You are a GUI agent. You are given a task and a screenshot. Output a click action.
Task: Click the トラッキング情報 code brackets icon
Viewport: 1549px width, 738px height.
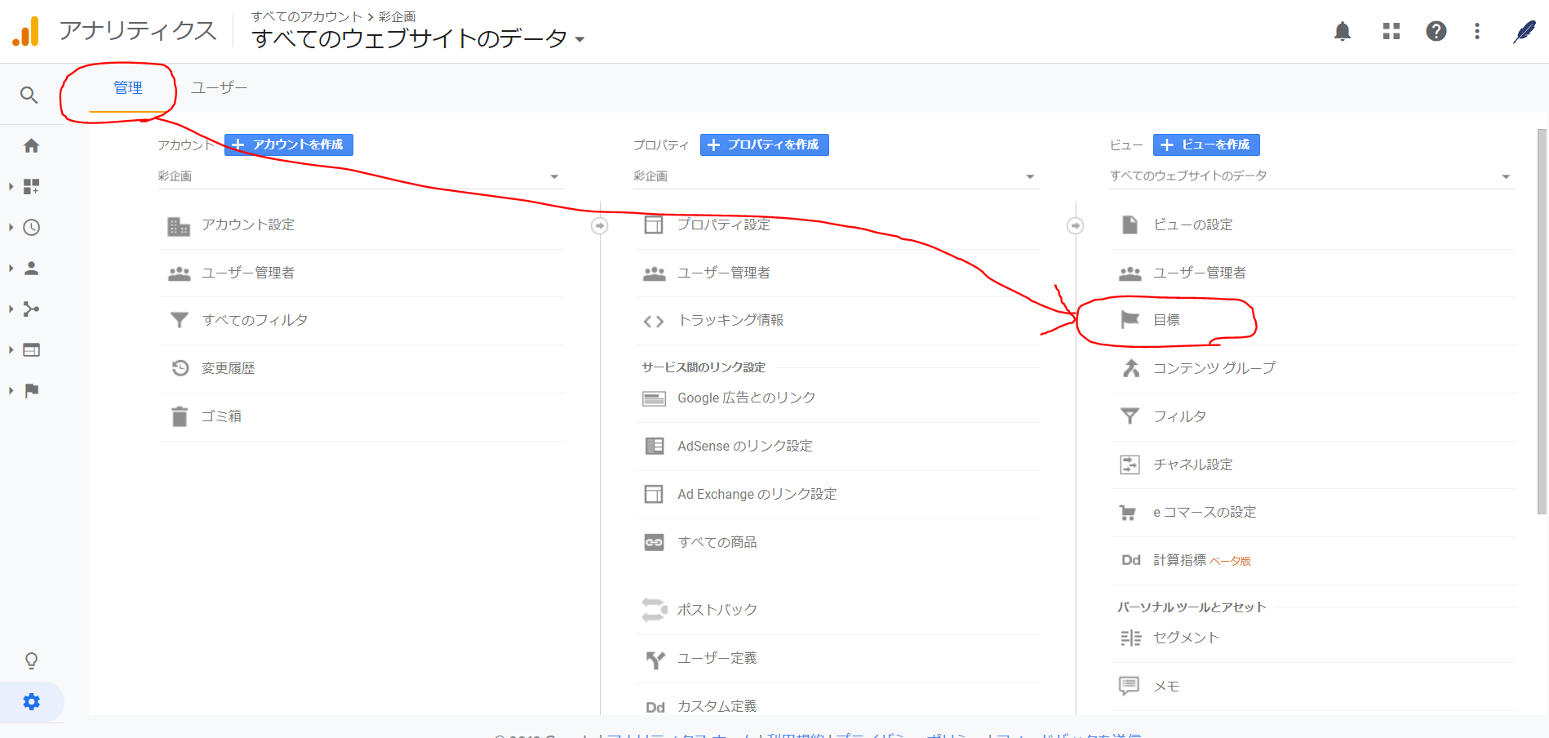click(x=654, y=322)
